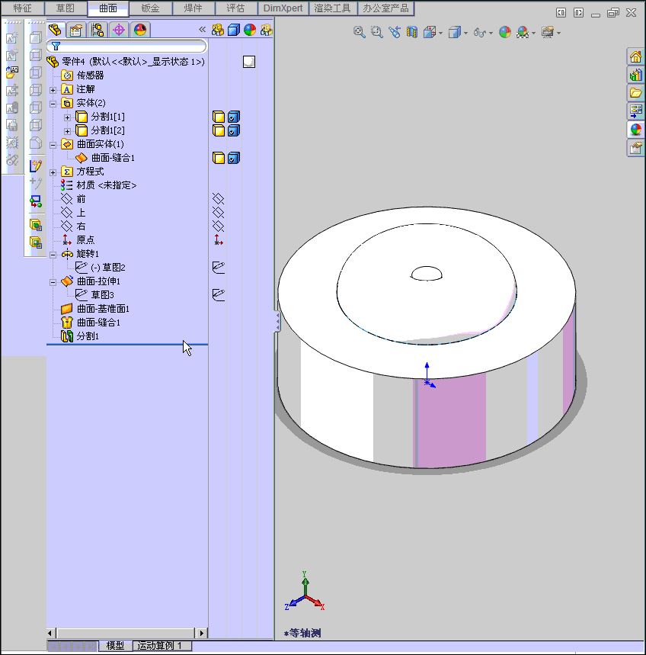Switch to the ConfigurationManager icon tab
This screenshot has width=646, height=655.
(x=98, y=30)
